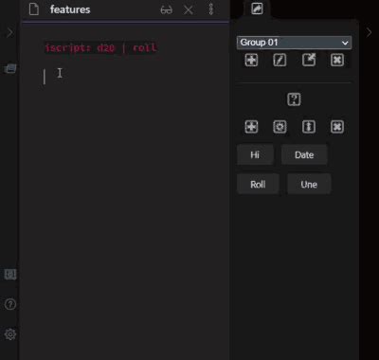Add a new button group (plus icon under Group 01)
Screen dimensions: 379x360
(251, 60)
